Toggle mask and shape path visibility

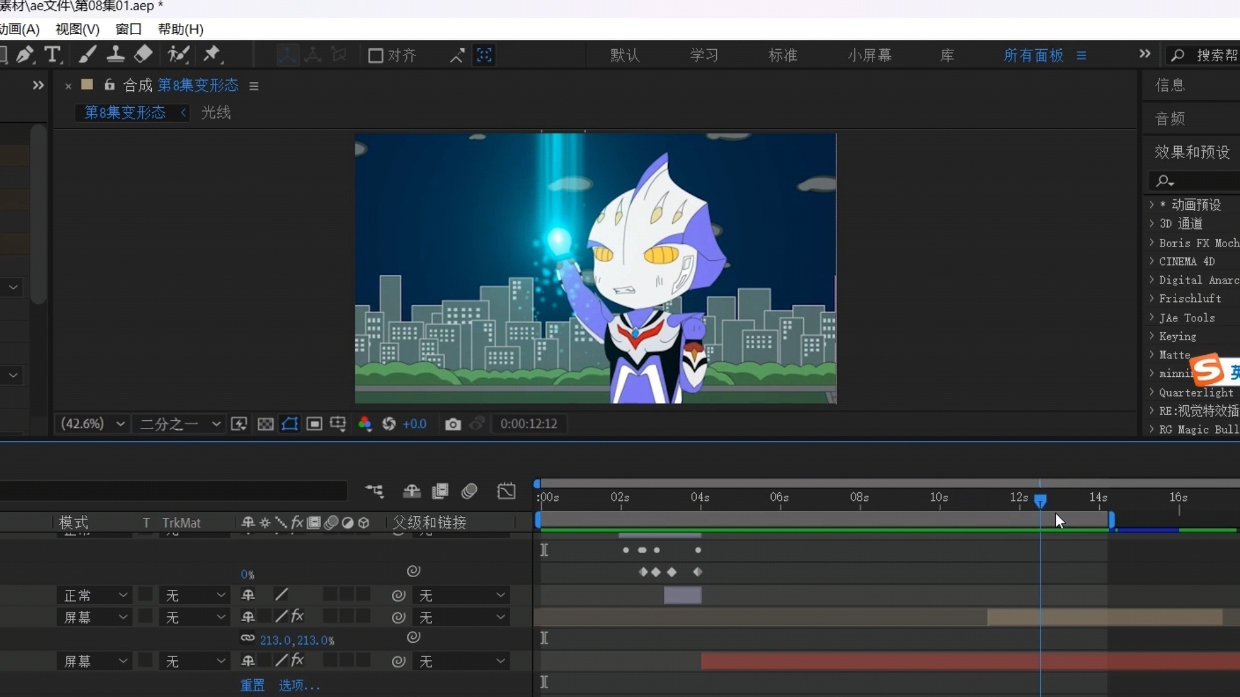coord(290,424)
